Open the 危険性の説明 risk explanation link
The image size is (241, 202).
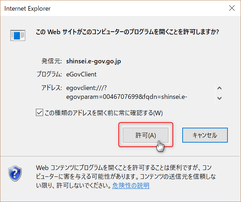pos(131,186)
